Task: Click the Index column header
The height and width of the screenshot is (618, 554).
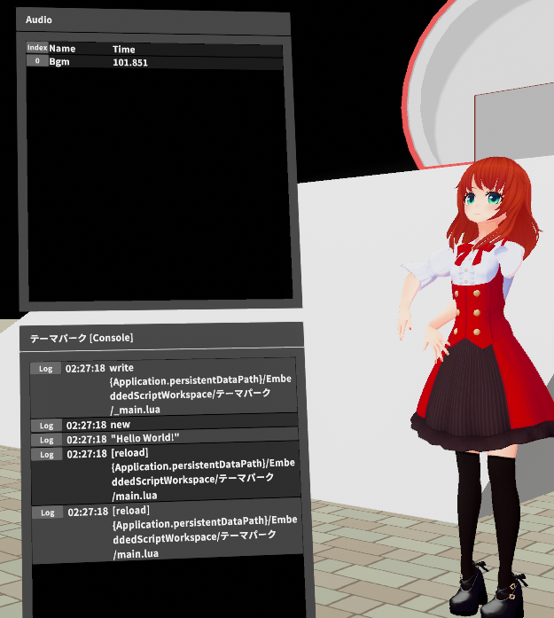Action: coord(37,48)
